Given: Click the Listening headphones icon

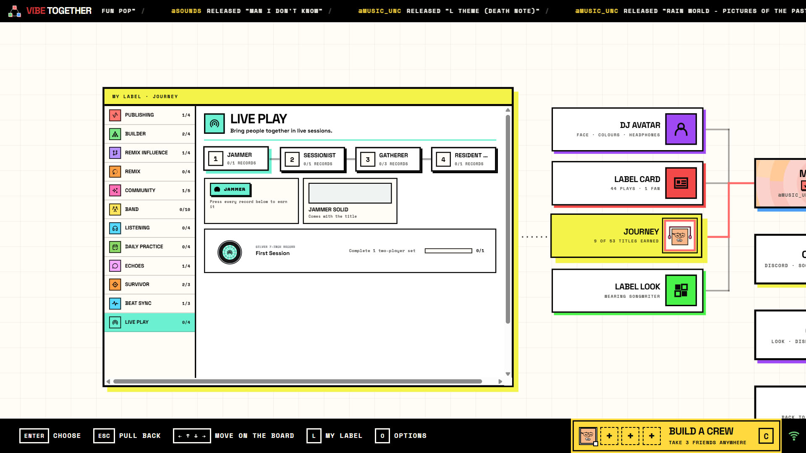Looking at the screenshot, I should coord(115,228).
